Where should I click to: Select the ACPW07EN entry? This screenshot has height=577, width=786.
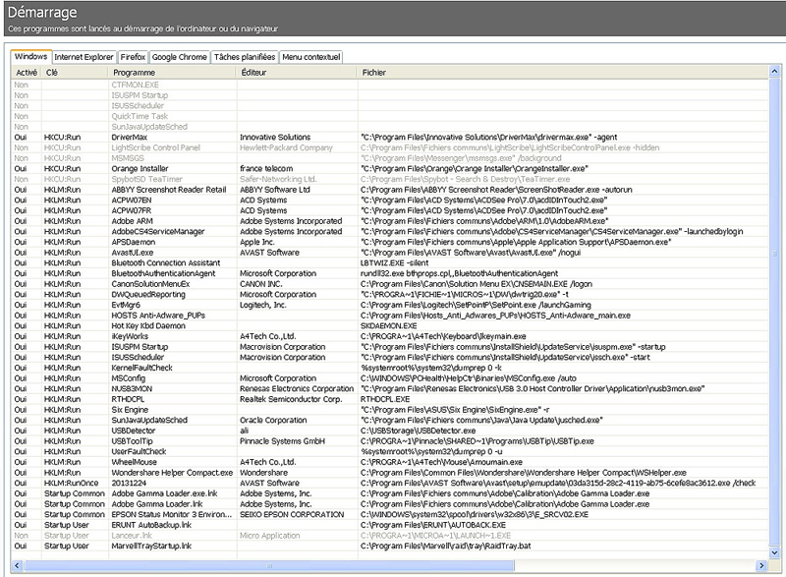pos(390,201)
